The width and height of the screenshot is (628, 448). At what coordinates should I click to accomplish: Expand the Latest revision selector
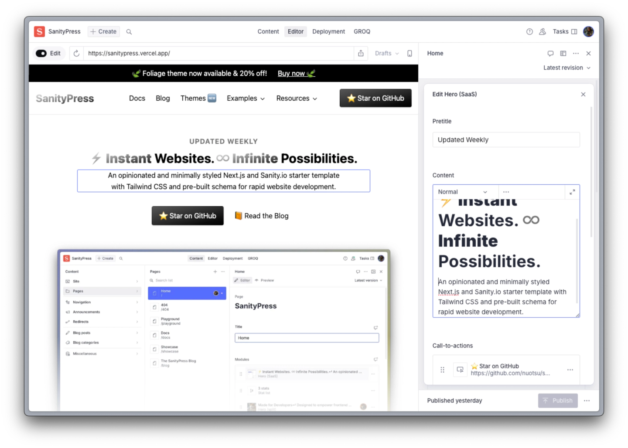point(567,68)
